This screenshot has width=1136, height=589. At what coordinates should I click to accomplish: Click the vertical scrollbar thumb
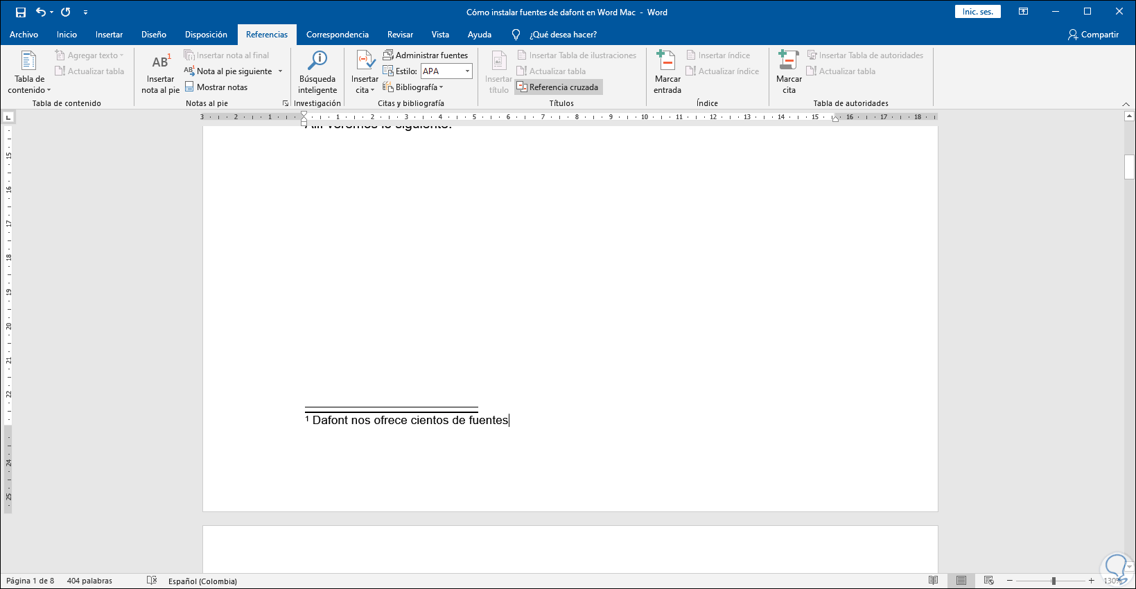tap(1129, 167)
